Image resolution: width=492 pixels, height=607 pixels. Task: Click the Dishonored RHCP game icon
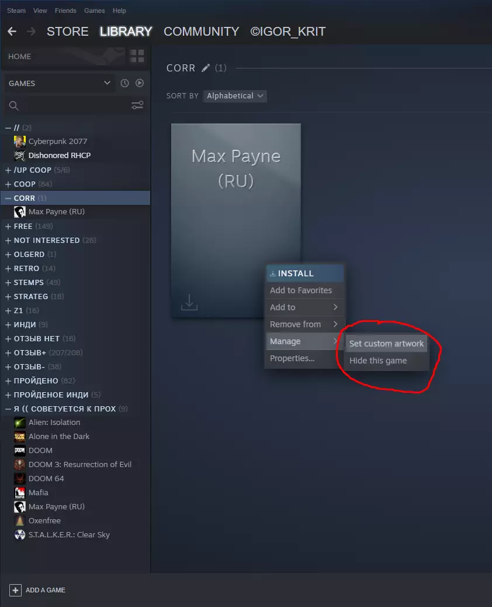pyautogui.click(x=20, y=156)
